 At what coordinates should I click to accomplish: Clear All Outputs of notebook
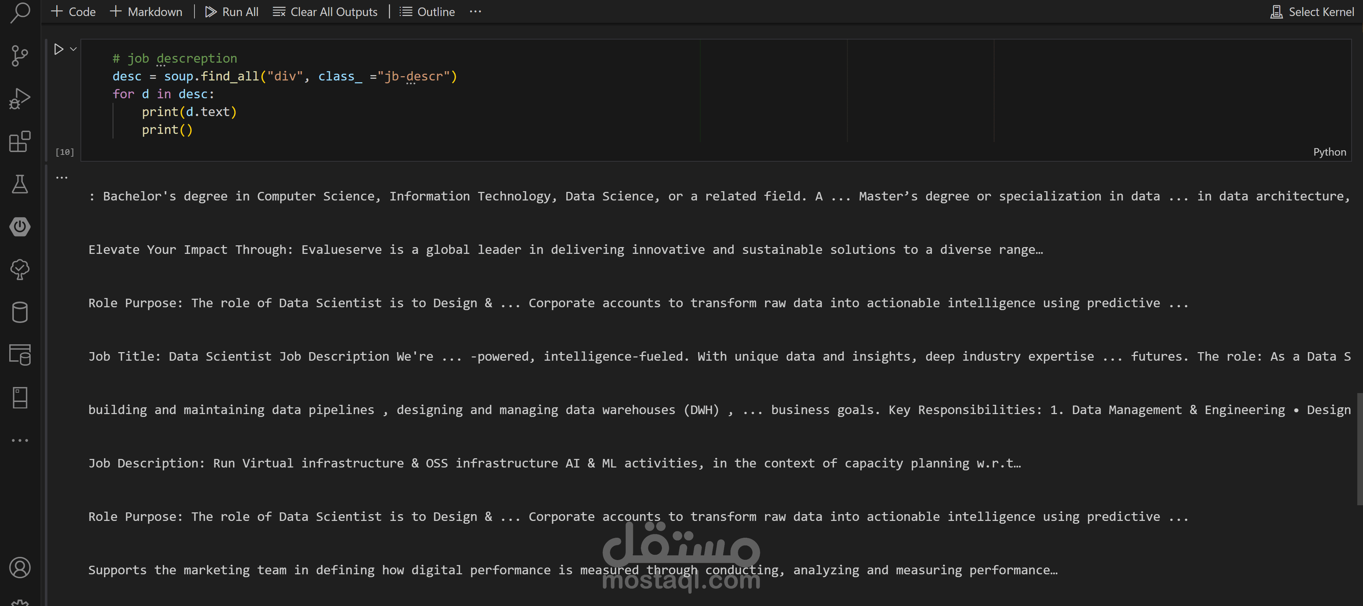click(325, 12)
